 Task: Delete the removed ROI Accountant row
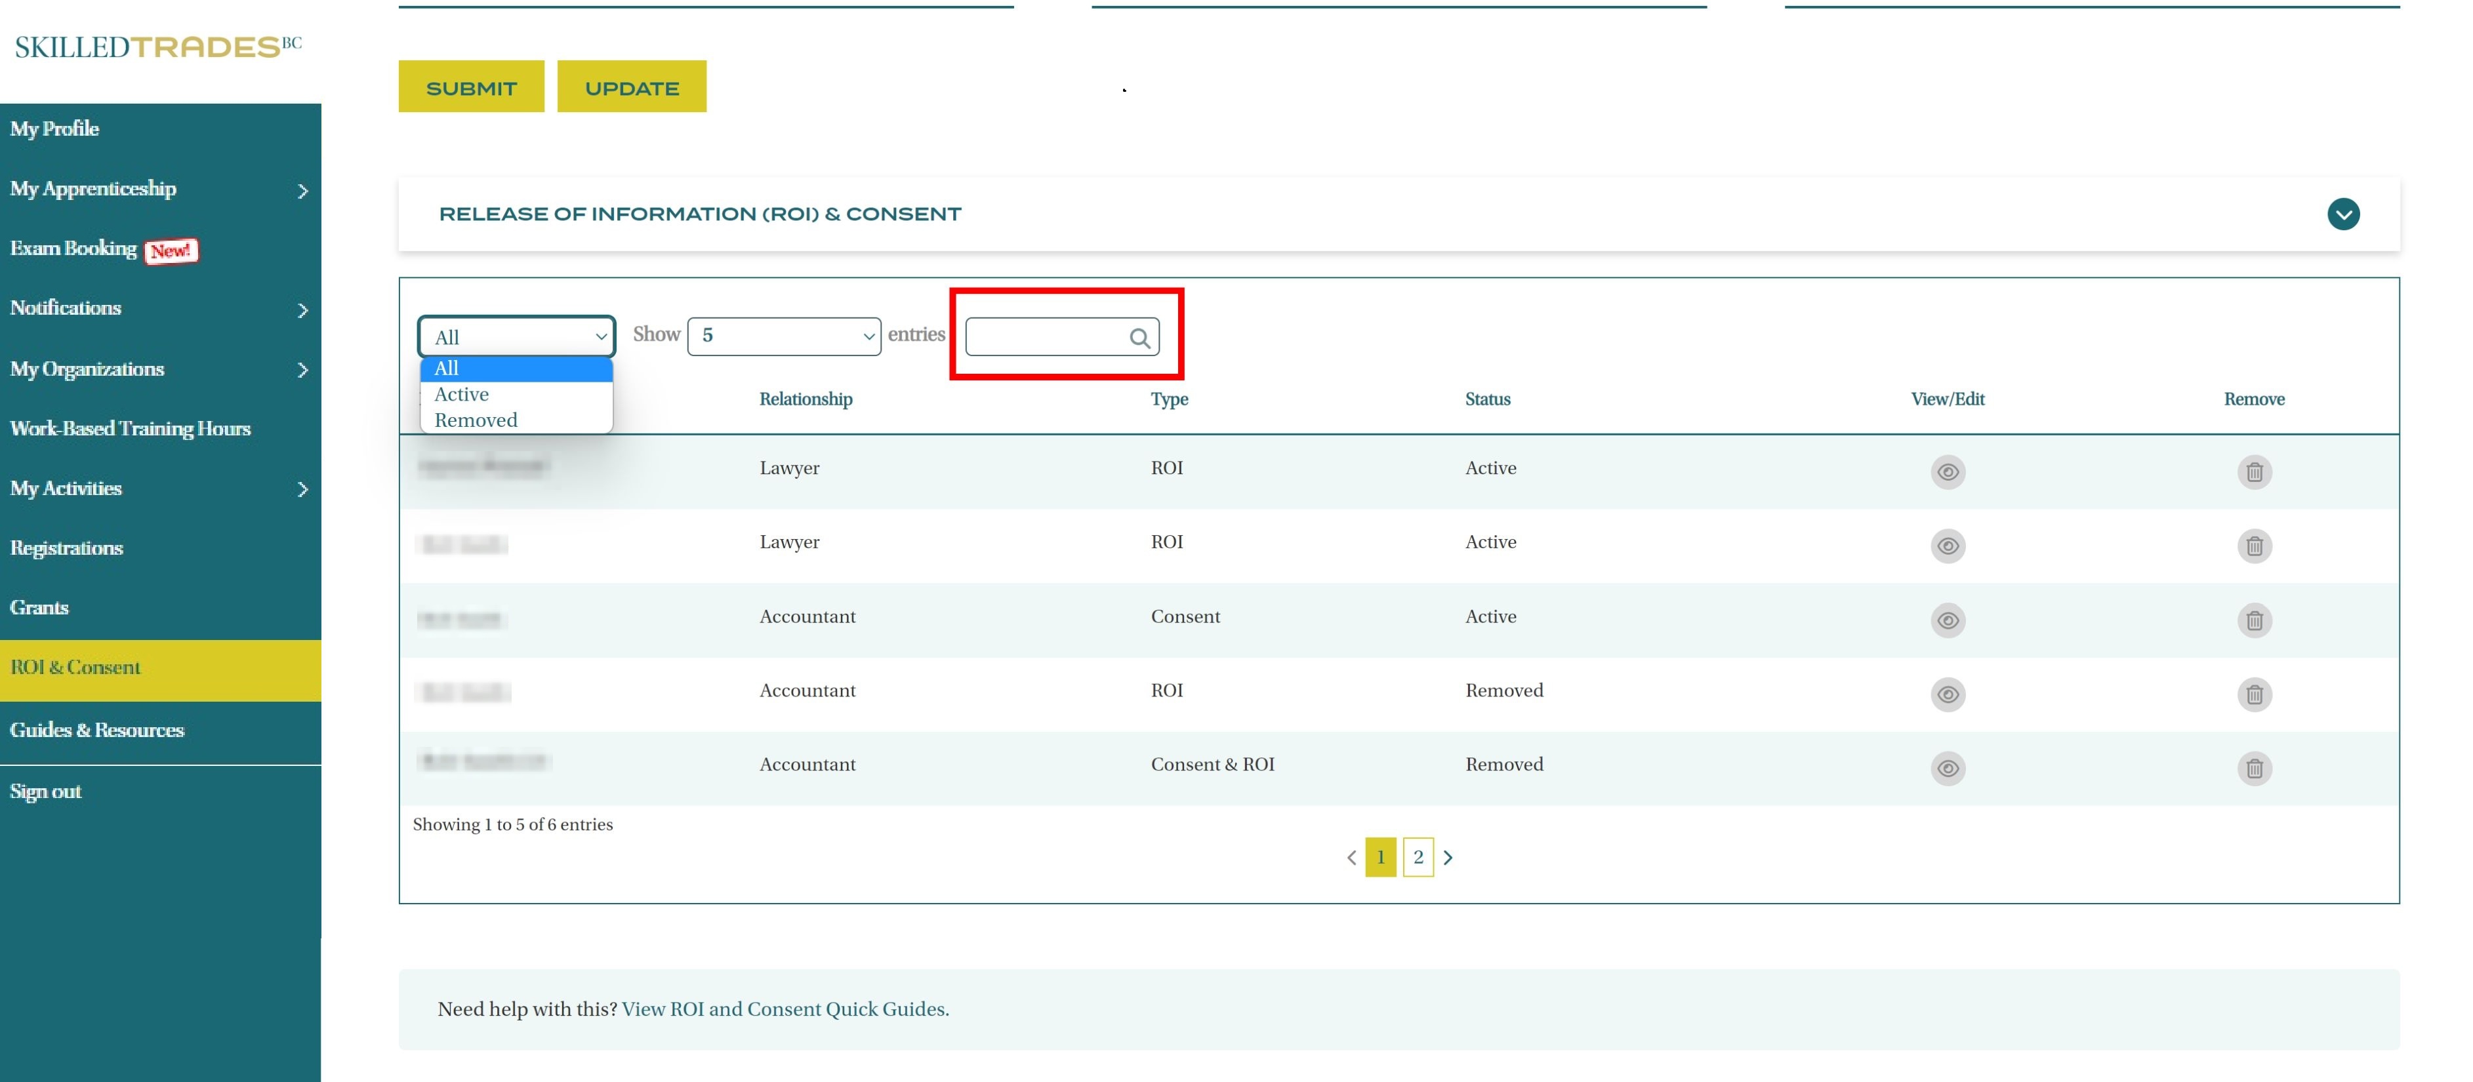click(x=2254, y=694)
